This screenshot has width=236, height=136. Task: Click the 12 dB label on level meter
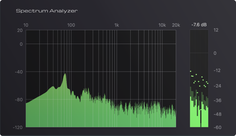[216, 30]
